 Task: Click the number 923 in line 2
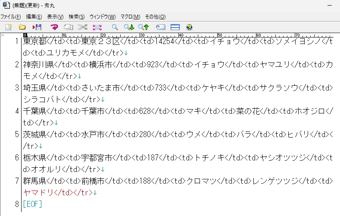pyautogui.click(x=153, y=64)
